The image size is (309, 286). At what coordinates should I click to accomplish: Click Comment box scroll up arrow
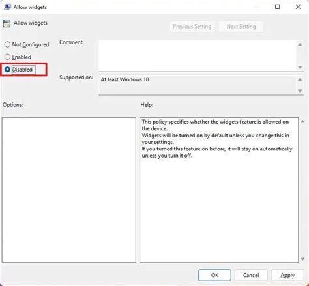pyautogui.click(x=300, y=44)
